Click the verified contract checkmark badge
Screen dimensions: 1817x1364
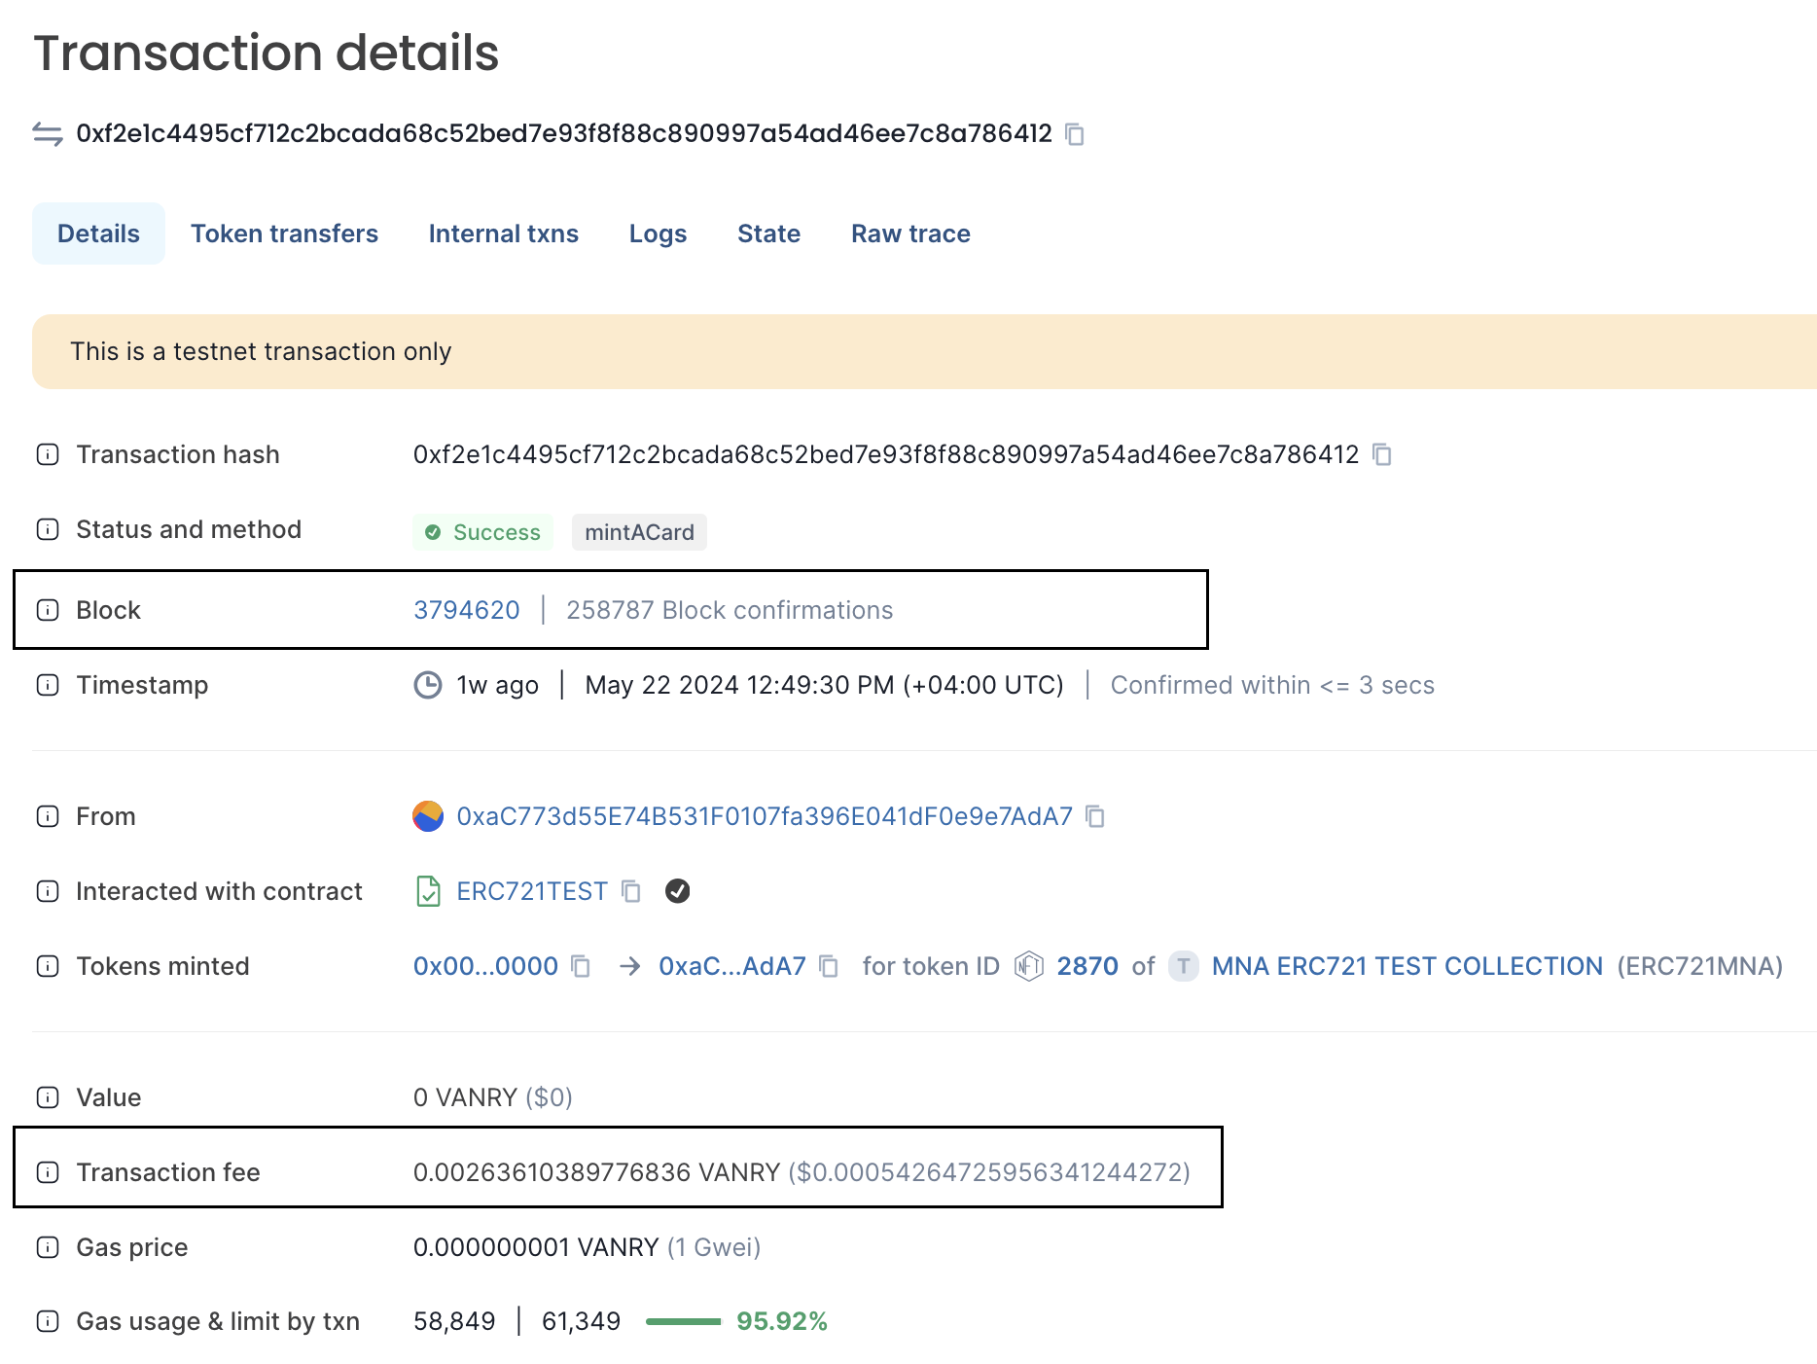[678, 891]
